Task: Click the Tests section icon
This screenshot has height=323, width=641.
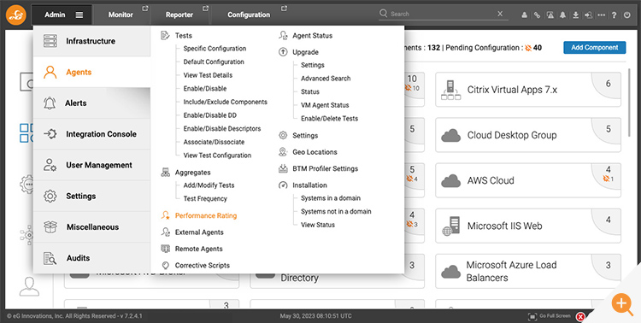Action: point(165,36)
